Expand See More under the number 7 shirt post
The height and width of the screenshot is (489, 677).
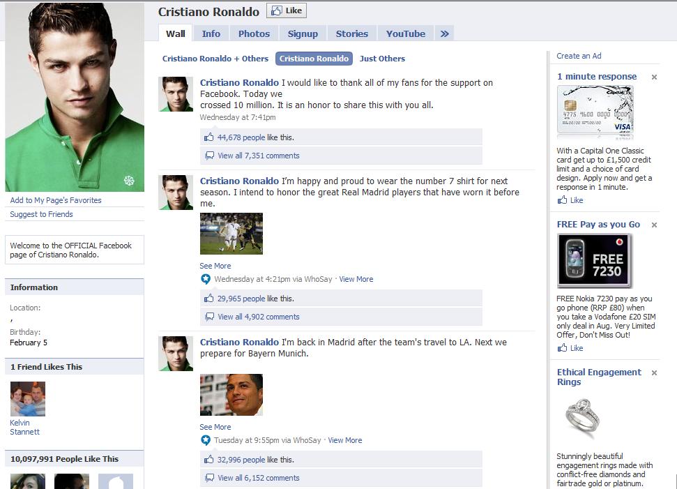tap(215, 266)
